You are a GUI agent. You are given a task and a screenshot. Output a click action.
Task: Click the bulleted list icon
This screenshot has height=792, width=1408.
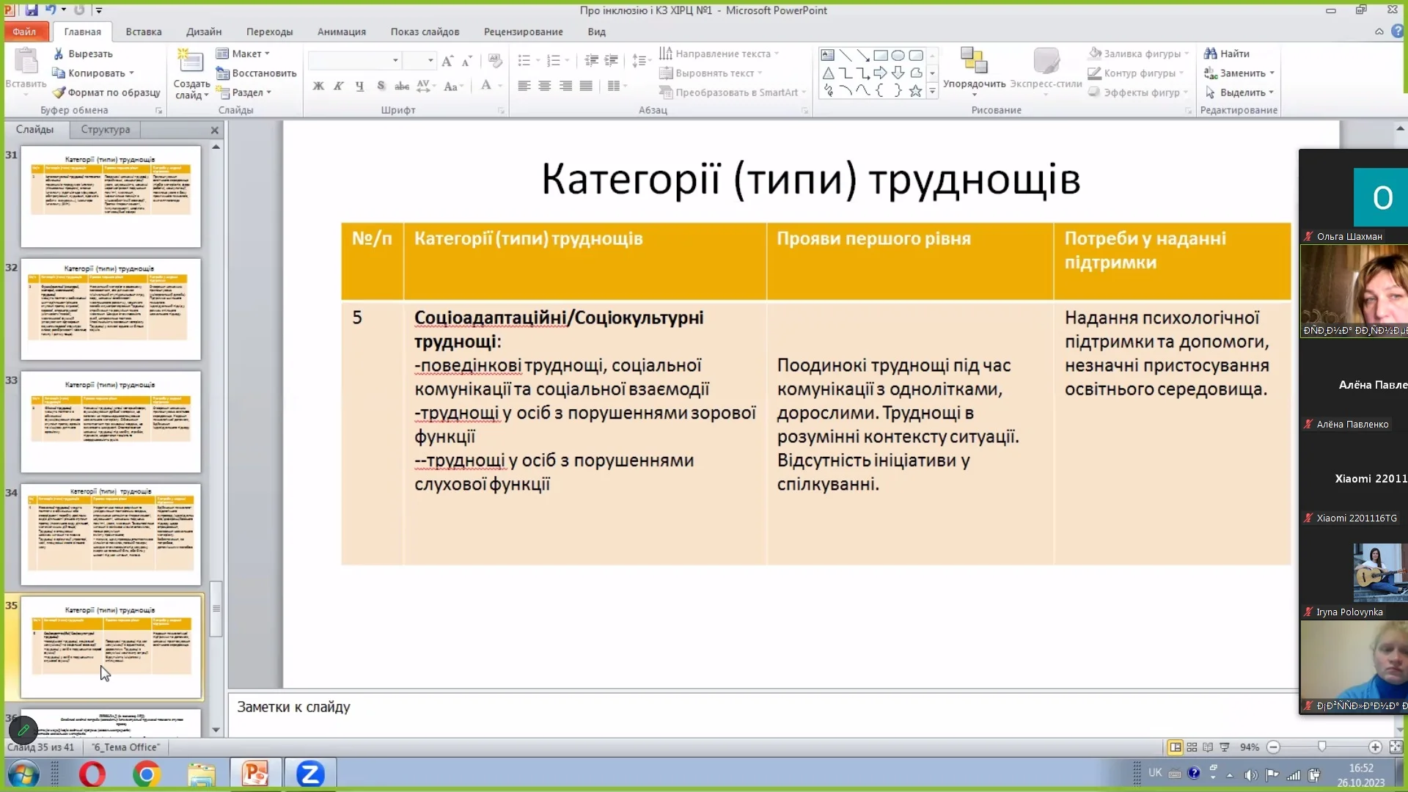click(524, 60)
